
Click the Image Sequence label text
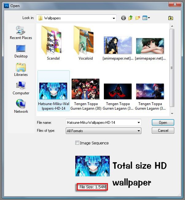pyautogui.click(x=94, y=143)
